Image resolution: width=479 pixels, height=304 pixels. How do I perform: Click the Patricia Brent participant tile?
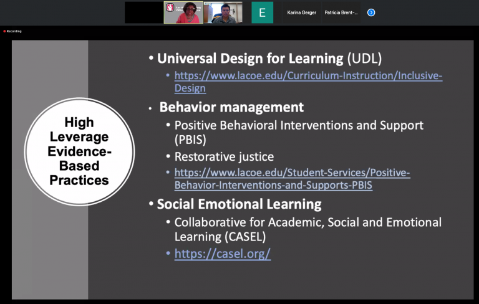(x=341, y=12)
